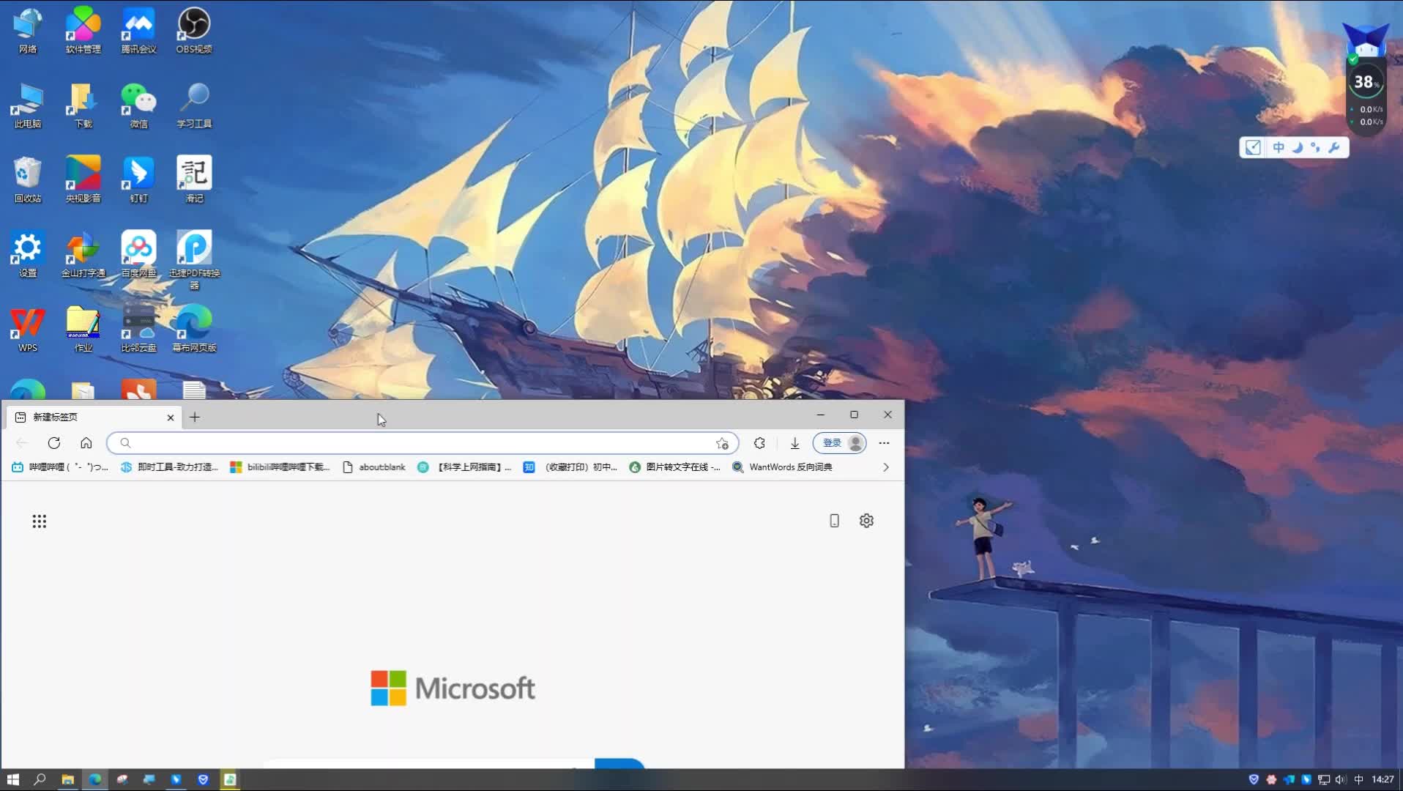Select the OBS视频 desktop icon
Screen dimensions: 1403x791
(x=194, y=31)
